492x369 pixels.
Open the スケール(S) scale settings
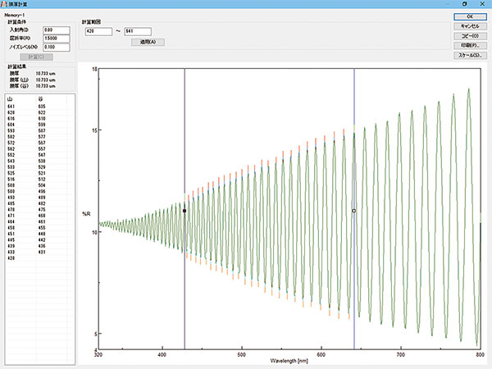(470, 56)
